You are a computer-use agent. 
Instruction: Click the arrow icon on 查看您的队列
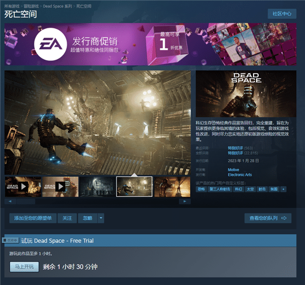pos(284,218)
